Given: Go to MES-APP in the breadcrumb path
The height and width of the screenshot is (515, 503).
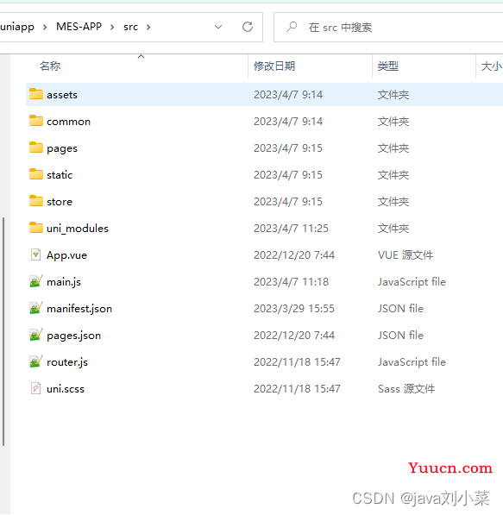Looking at the screenshot, I should (x=79, y=26).
